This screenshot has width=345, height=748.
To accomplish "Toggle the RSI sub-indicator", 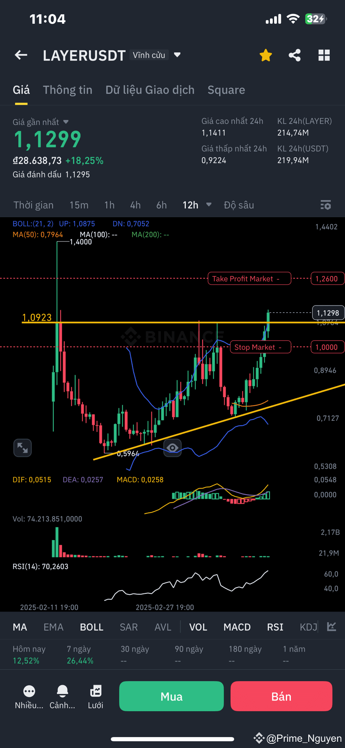I will [275, 627].
